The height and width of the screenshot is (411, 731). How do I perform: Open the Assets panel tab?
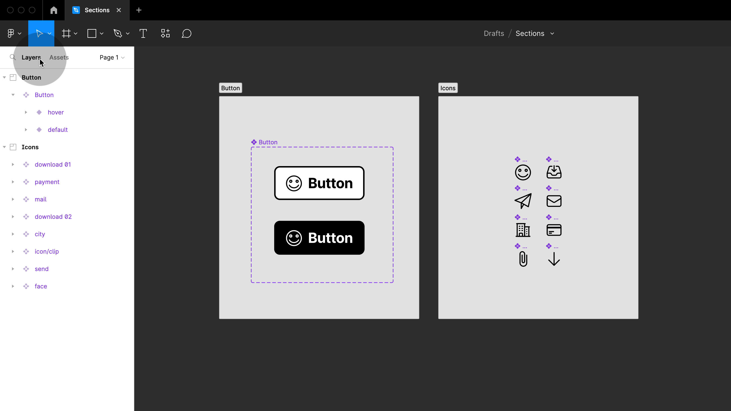coord(59,57)
